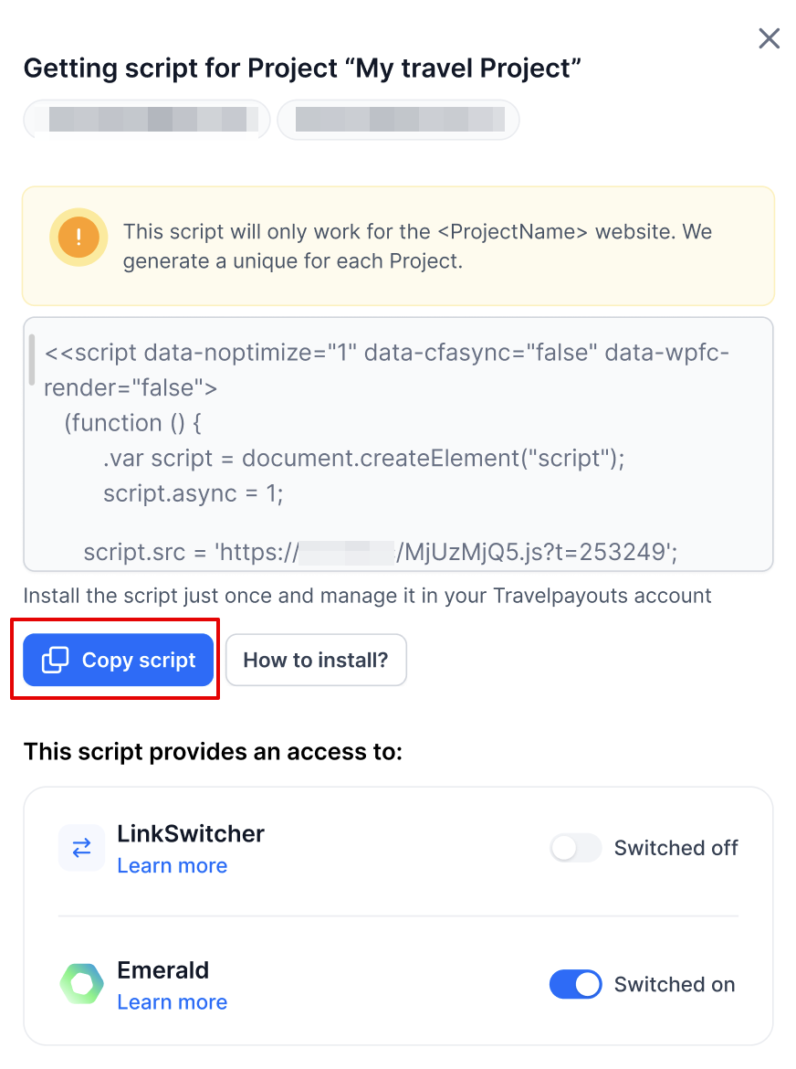The image size is (796, 1069).
Task: Click the Emerald title text
Action: 163,970
